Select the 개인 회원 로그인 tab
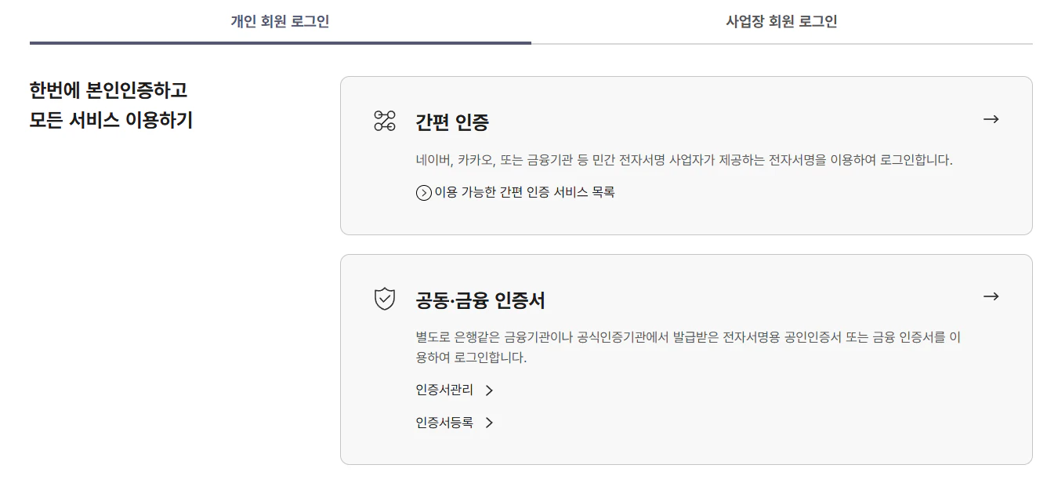The width and height of the screenshot is (1047, 483). coord(279,22)
